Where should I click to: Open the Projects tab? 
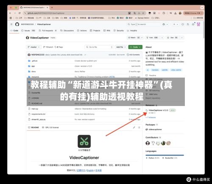point(95,31)
